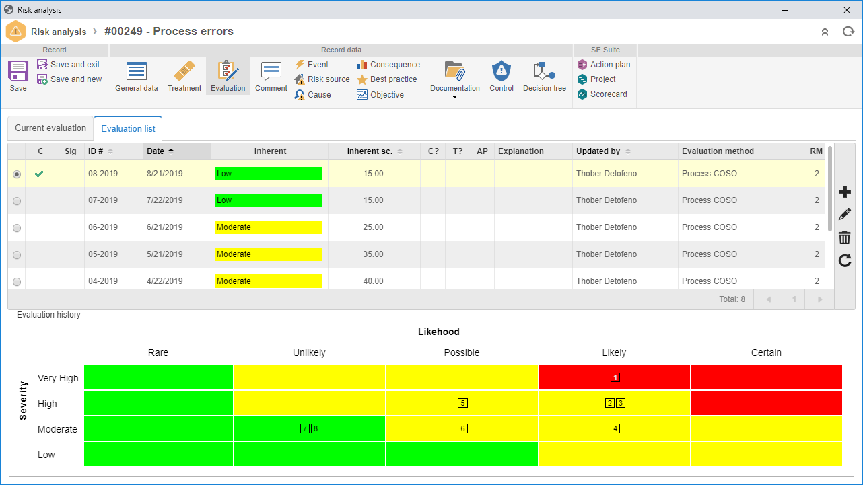Image resolution: width=863 pixels, height=485 pixels.
Task: Click the green Low bar for 08-2019
Action: click(x=269, y=174)
